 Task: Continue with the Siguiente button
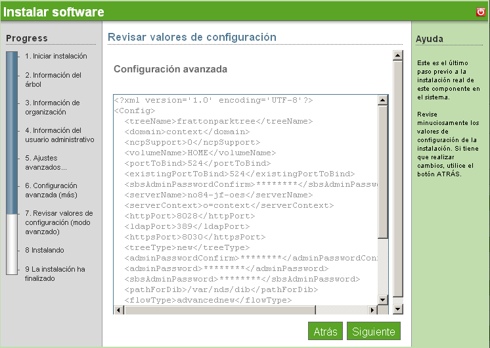[374, 331]
